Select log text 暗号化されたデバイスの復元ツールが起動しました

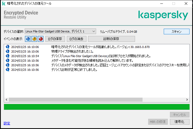point(83,47)
